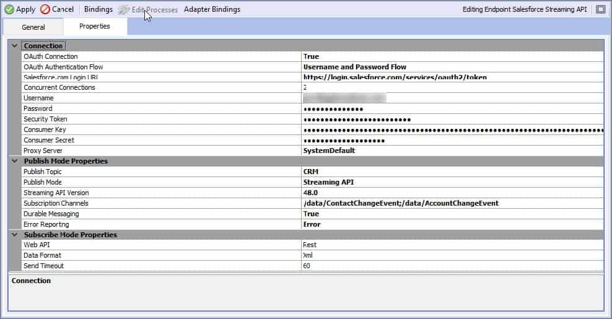Click the Edit Processes label

[155, 10]
